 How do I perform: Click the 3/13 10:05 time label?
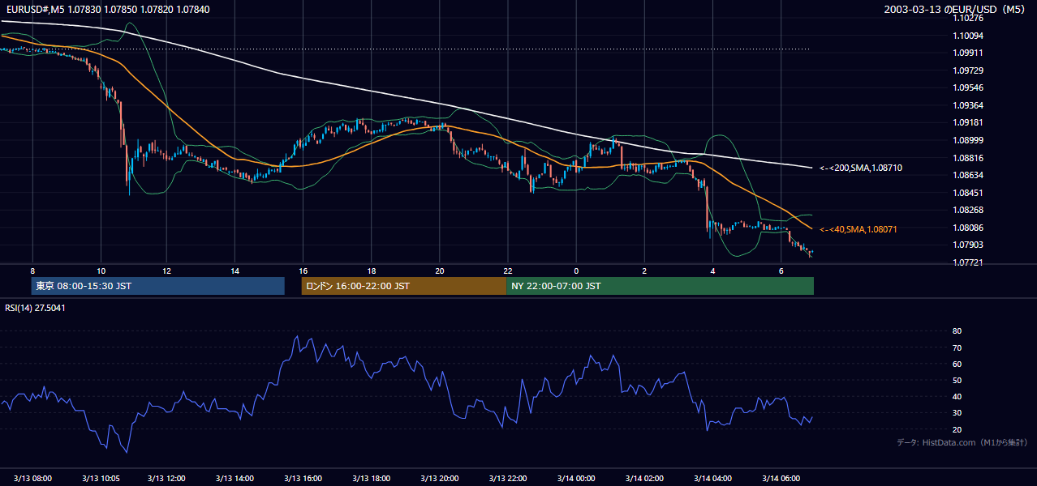click(x=101, y=479)
